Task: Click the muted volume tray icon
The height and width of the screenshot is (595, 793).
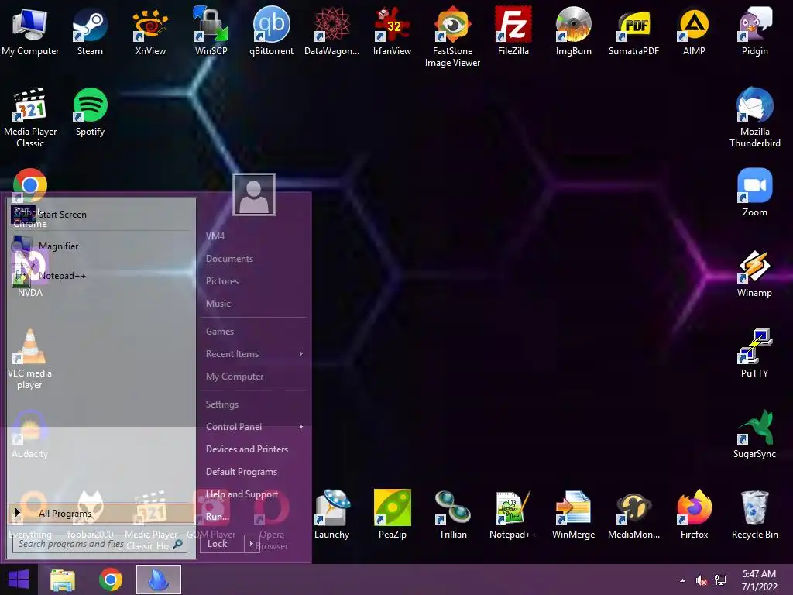Action: pos(701,580)
